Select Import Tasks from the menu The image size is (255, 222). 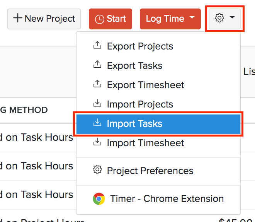(x=134, y=124)
